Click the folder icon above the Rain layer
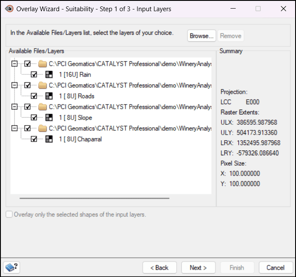This screenshot has height=277, width=296. pyautogui.click(x=43, y=64)
